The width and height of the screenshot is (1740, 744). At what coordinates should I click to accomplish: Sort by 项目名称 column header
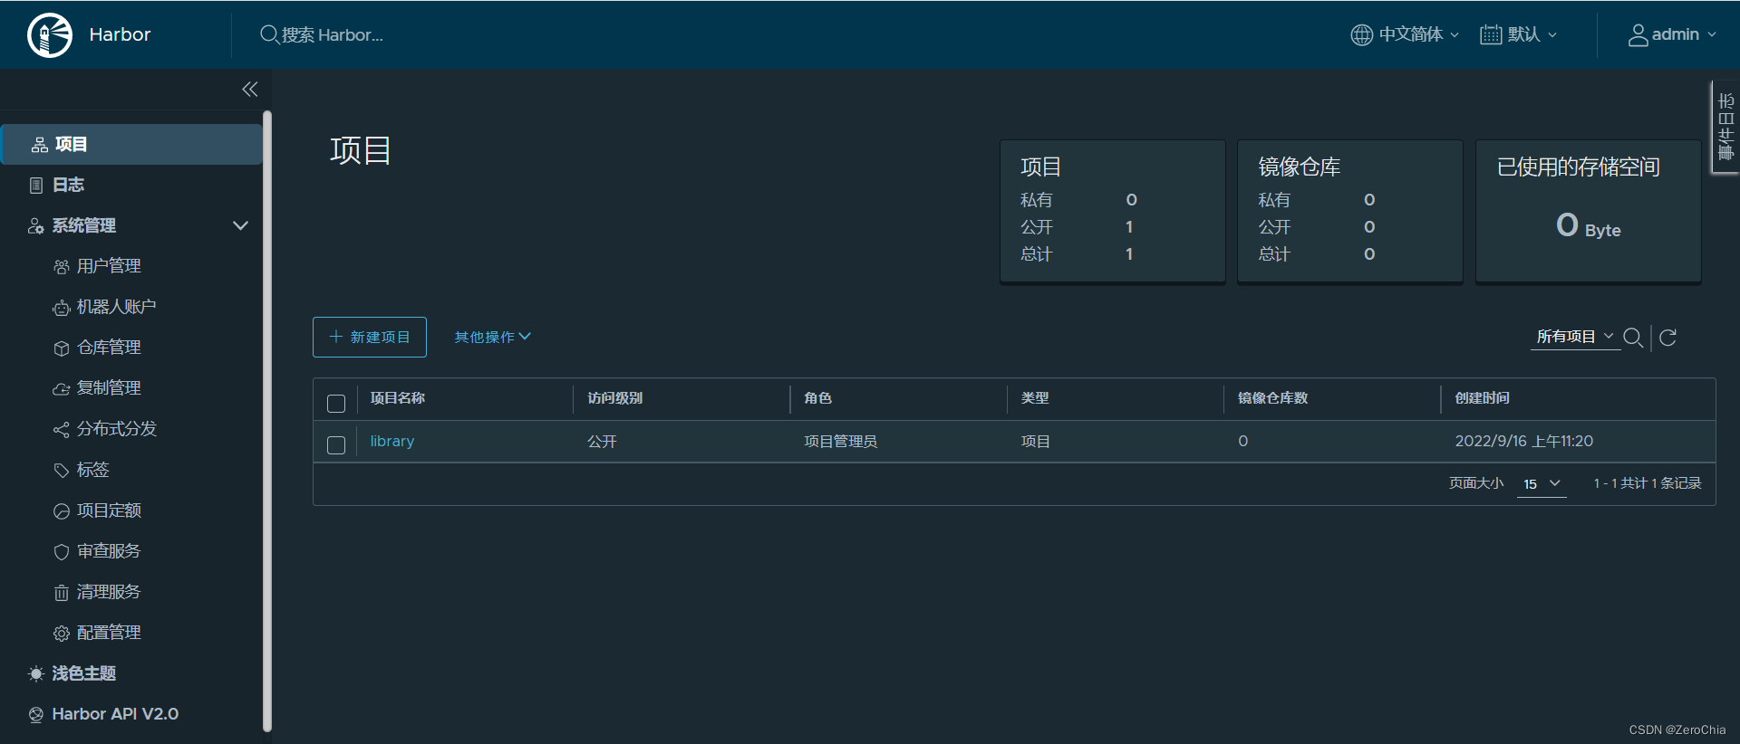click(397, 398)
